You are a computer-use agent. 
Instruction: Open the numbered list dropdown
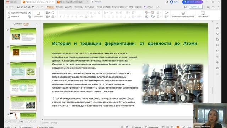point(111,13)
